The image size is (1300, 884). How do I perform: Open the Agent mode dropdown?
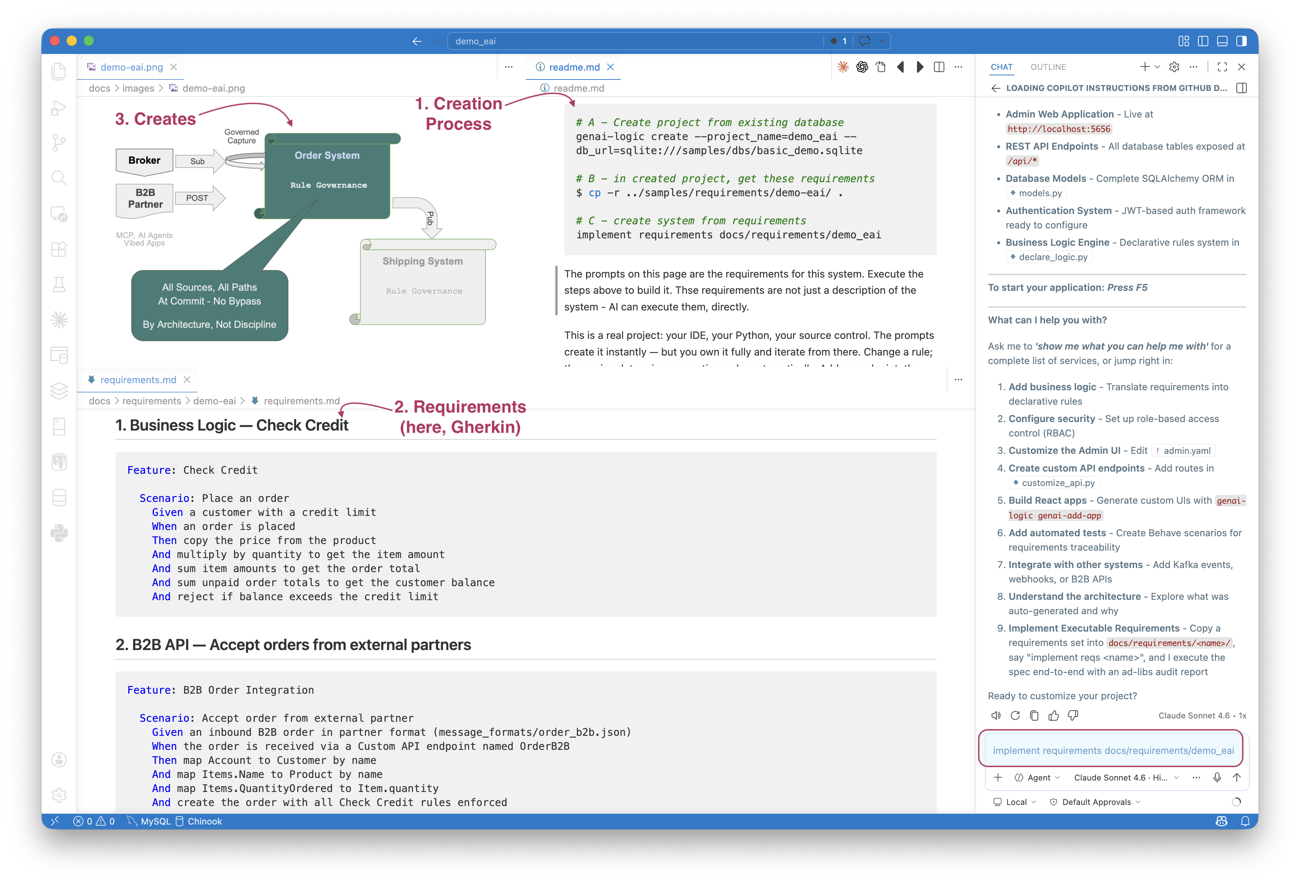[1037, 778]
